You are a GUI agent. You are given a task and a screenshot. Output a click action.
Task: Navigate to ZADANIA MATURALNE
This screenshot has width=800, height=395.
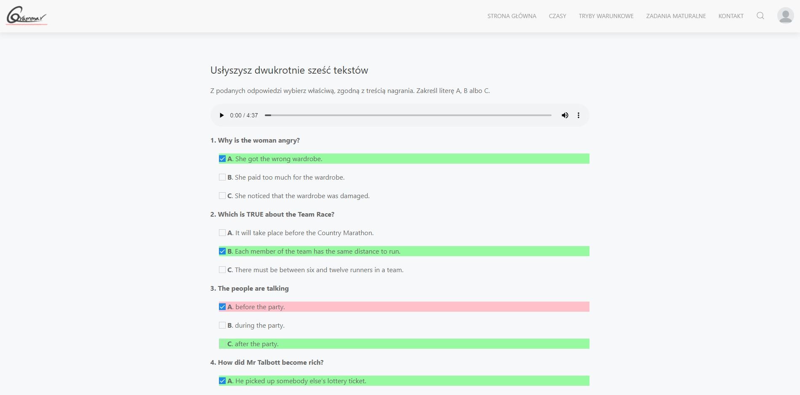click(x=676, y=16)
